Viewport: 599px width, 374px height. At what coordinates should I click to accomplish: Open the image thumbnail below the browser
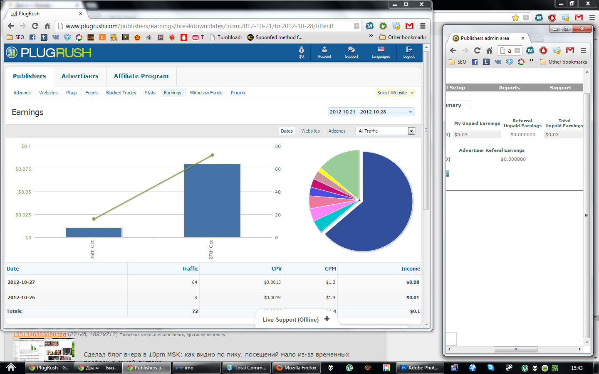tap(44, 350)
